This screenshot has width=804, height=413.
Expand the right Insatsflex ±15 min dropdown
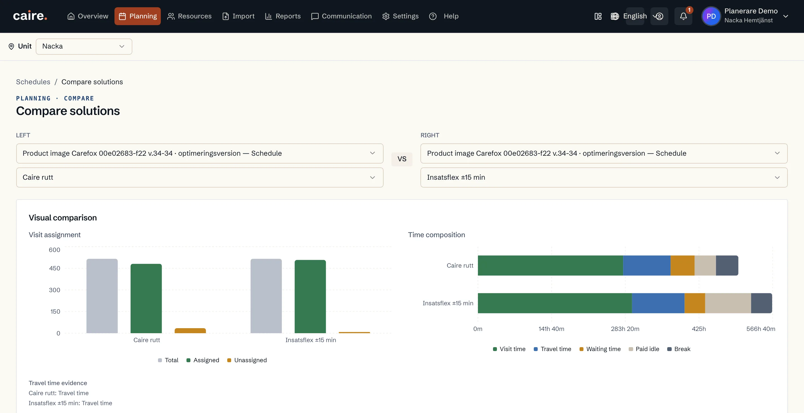coord(604,177)
